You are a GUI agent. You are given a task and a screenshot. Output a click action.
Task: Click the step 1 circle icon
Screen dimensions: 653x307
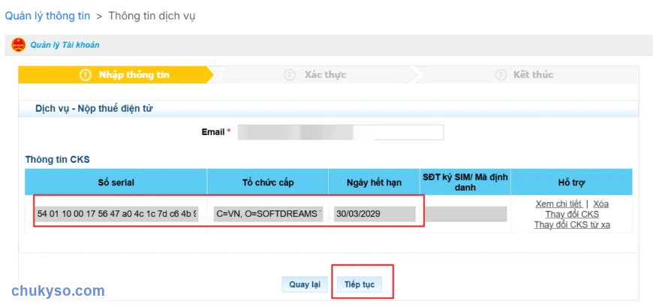tap(85, 75)
